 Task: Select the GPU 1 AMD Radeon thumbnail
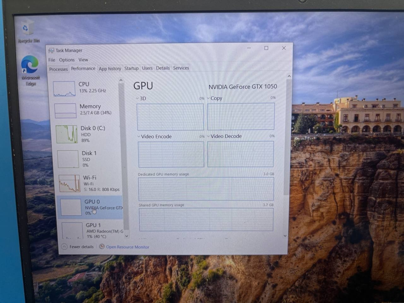coord(72,230)
